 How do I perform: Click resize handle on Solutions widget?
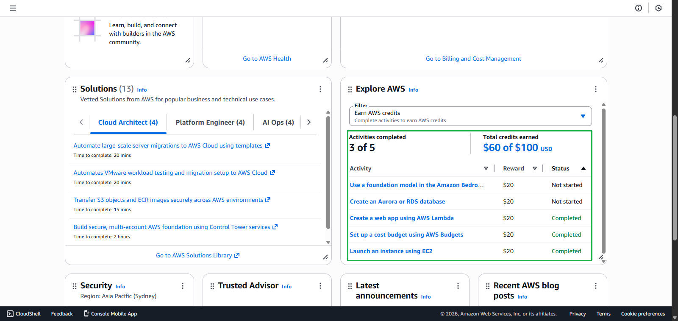(325, 257)
